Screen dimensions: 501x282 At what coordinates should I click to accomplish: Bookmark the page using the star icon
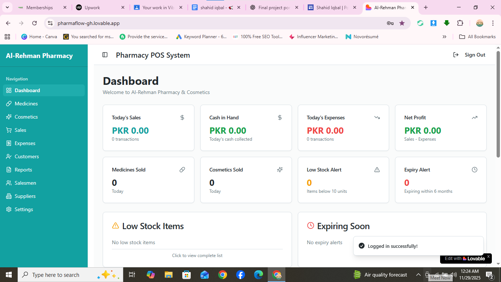click(402, 23)
